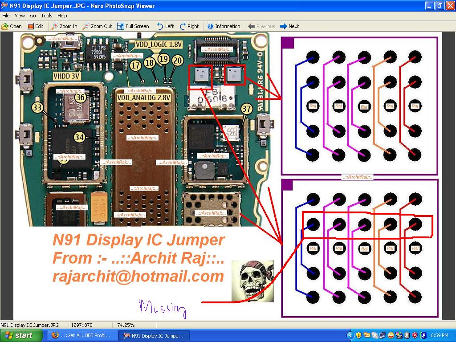456x342 pixels.
Task: Switch to the Firefox 'Get ALL BB5 Probl...' taskbar window
Action: (x=82, y=335)
